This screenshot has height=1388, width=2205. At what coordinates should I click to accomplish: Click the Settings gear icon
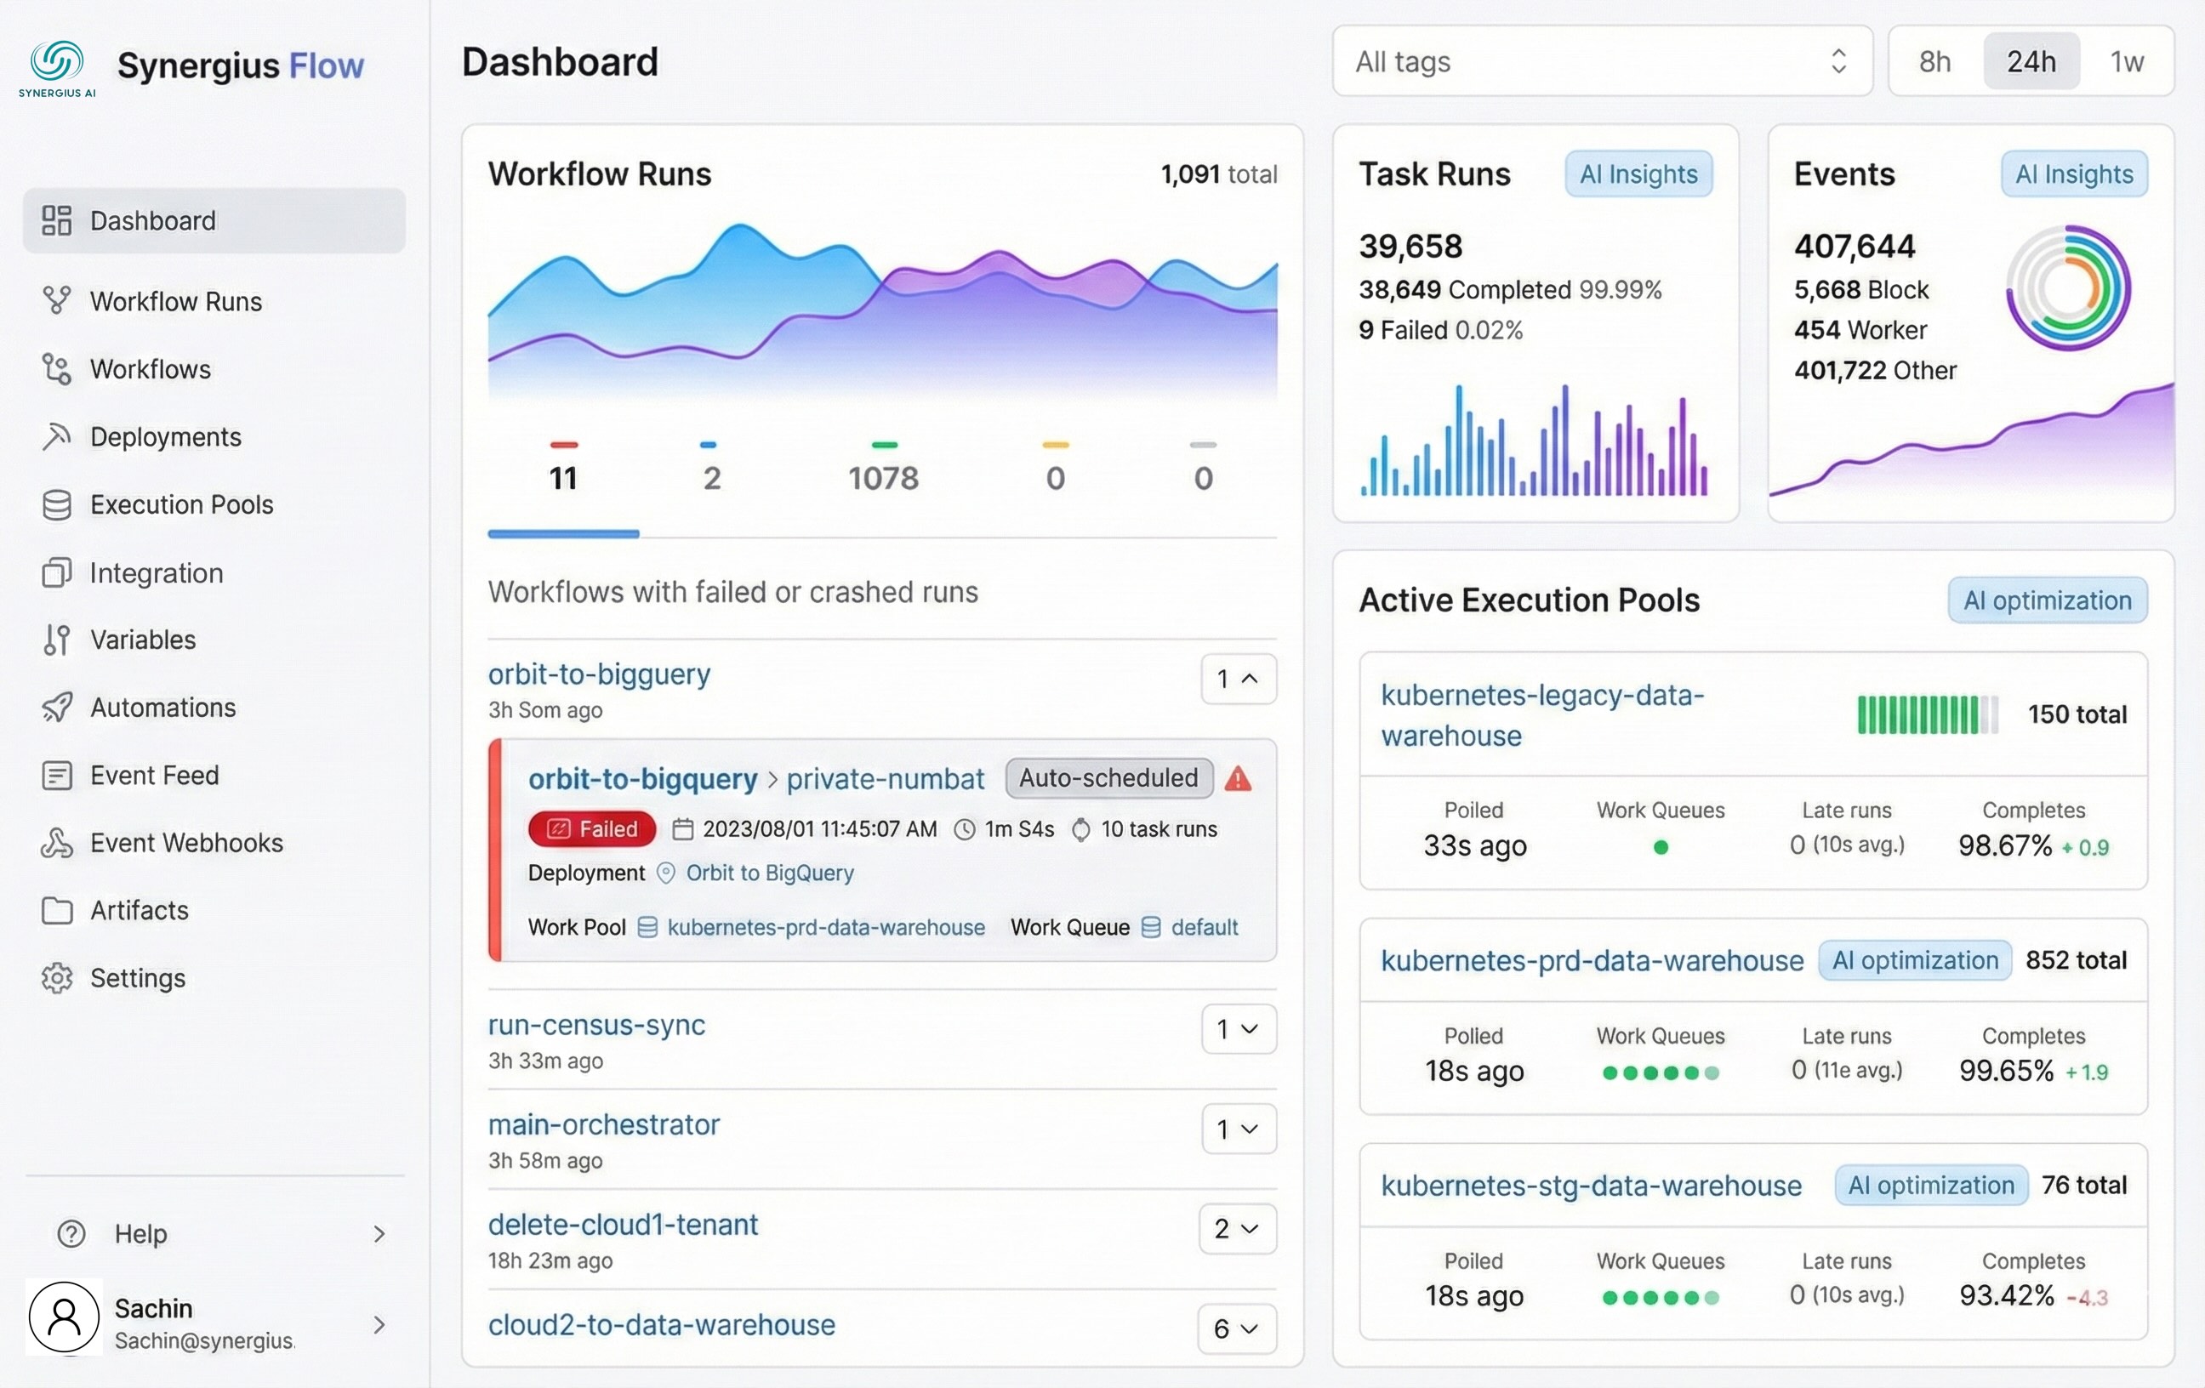(57, 977)
